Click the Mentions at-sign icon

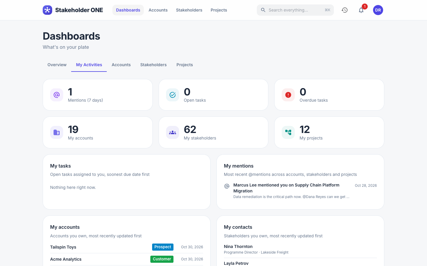coord(57,95)
